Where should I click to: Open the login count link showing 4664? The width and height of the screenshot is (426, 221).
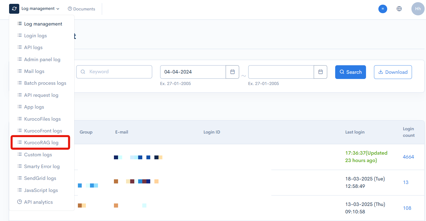408,157
